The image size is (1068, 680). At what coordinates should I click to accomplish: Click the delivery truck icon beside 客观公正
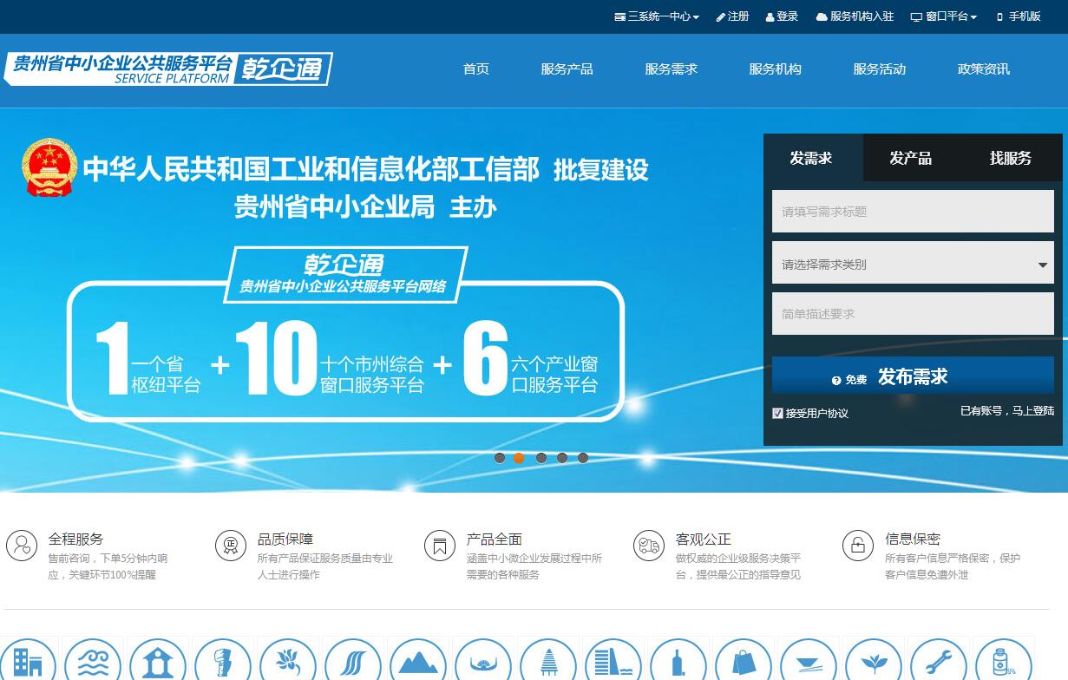648,546
